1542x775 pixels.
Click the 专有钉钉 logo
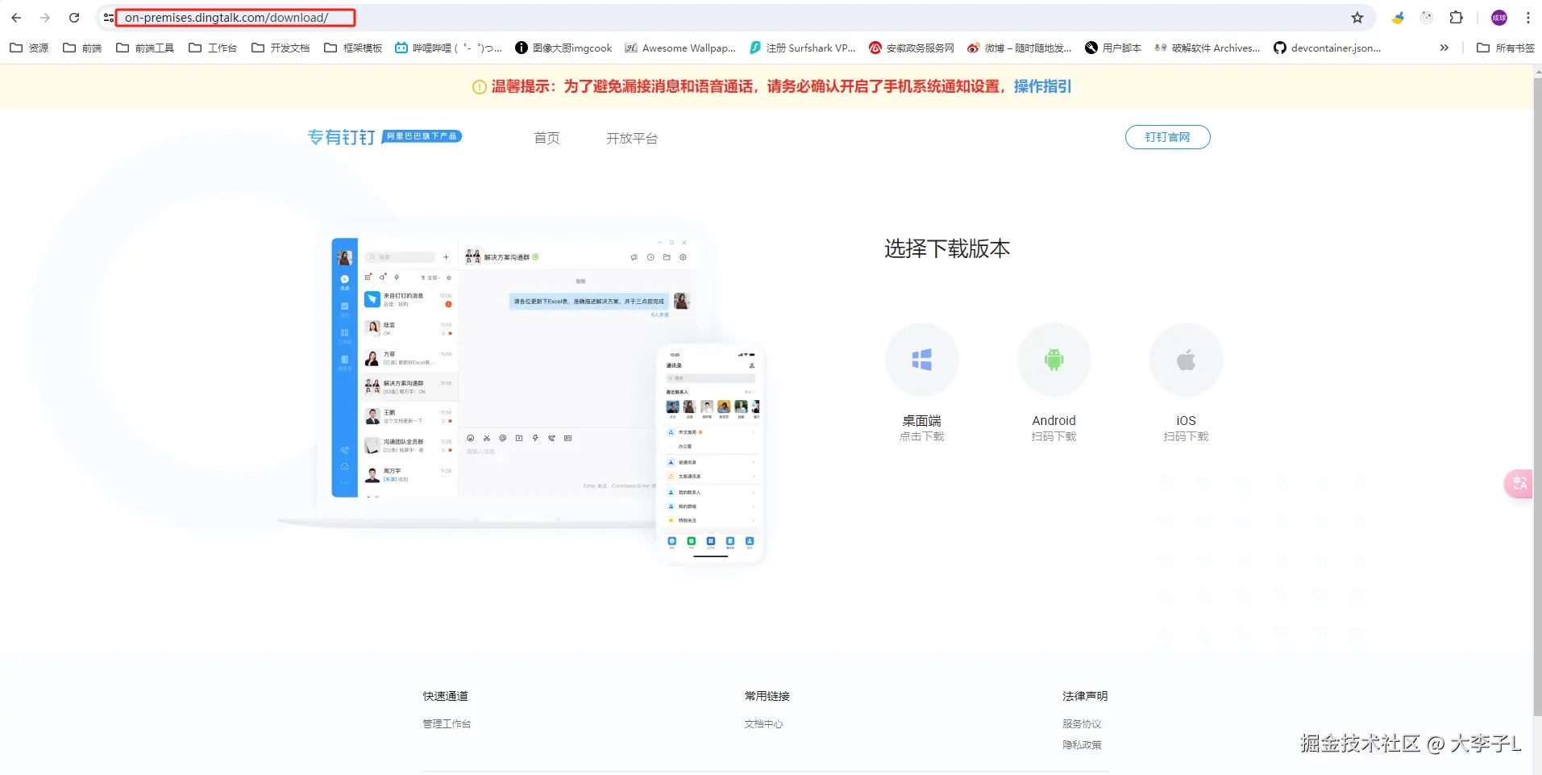pyautogui.click(x=341, y=136)
